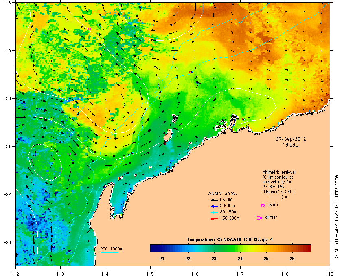Click the Argo float marker near -18.5 latitude
The image size is (342, 276).
89,29
